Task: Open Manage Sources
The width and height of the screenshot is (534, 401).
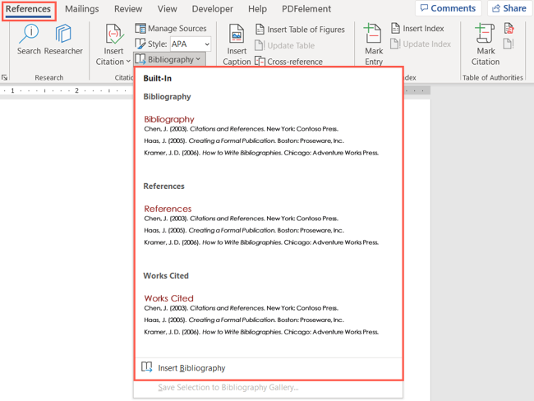Action: click(x=171, y=29)
